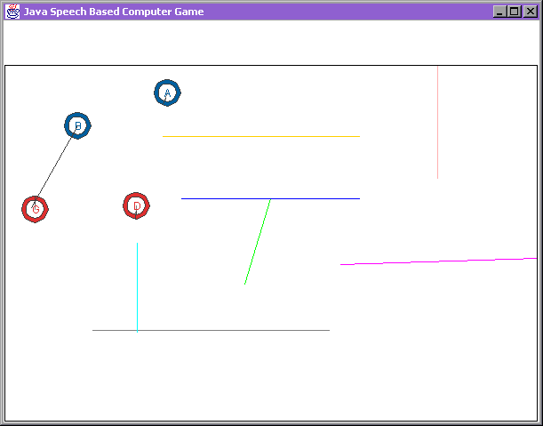543x426 pixels.
Task: Select the red circle labeled D
Action: pyautogui.click(x=137, y=206)
